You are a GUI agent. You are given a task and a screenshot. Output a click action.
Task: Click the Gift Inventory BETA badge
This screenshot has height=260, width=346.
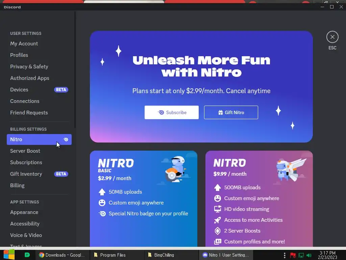pyautogui.click(x=61, y=174)
